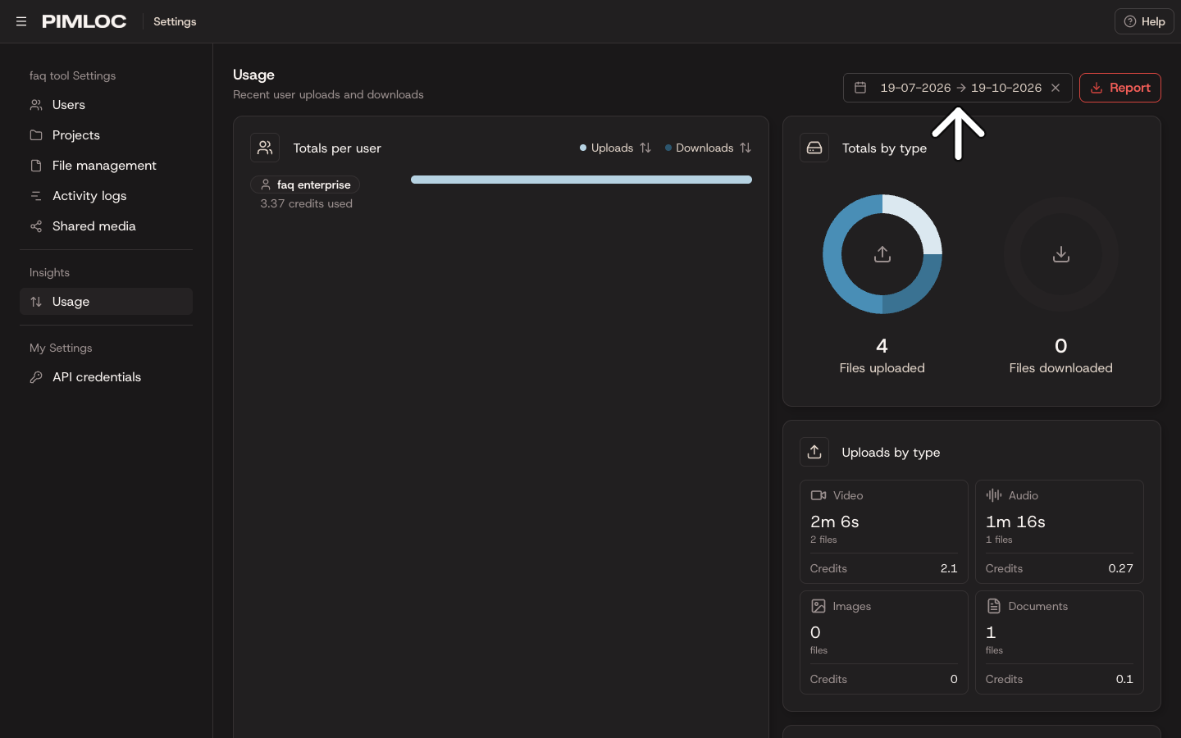The height and width of the screenshot is (738, 1181).
Task: Click the calendar icon in date range
Action: [x=860, y=88]
